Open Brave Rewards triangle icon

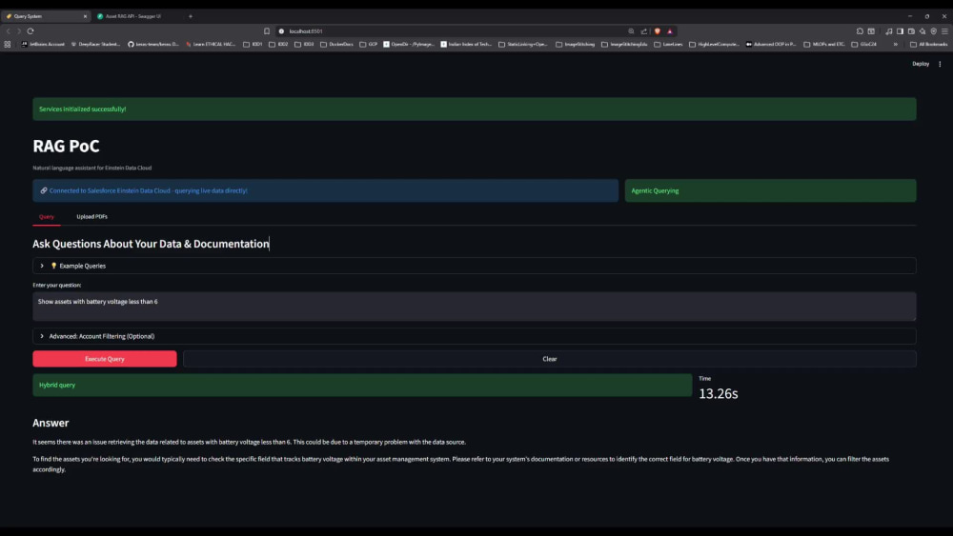pos(670,31)
